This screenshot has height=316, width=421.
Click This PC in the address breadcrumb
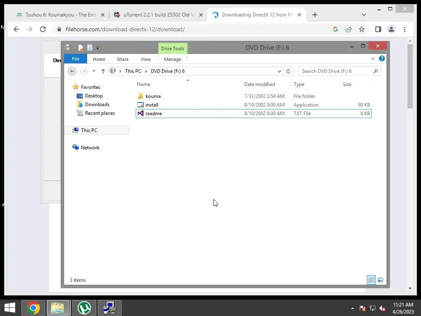[x=133, y=71]
